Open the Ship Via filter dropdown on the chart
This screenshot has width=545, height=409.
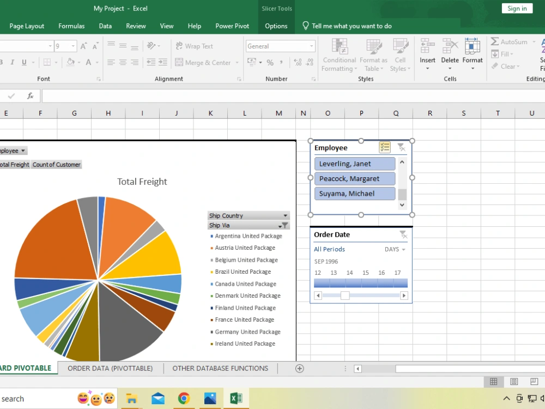[284, 225]
